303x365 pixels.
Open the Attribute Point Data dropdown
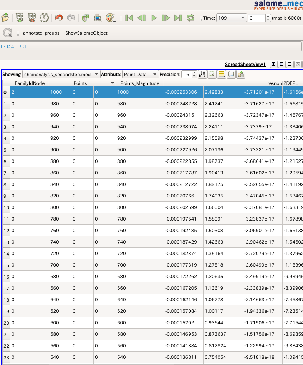pyautogui.click(x=140, y=75)
